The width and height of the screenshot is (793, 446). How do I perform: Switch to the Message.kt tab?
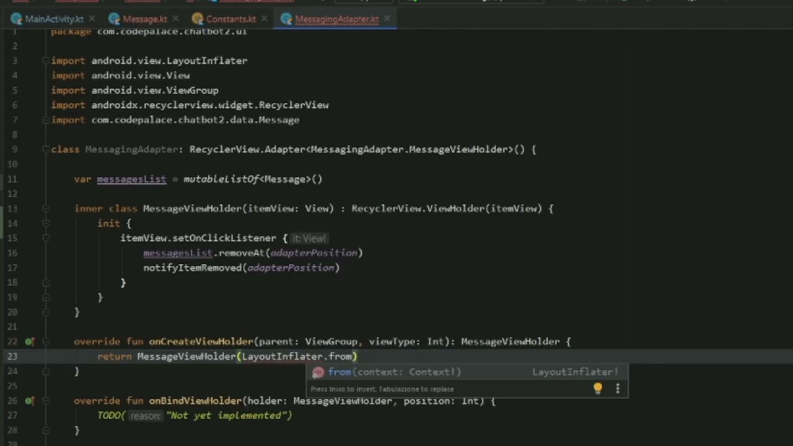click(145, 19)
